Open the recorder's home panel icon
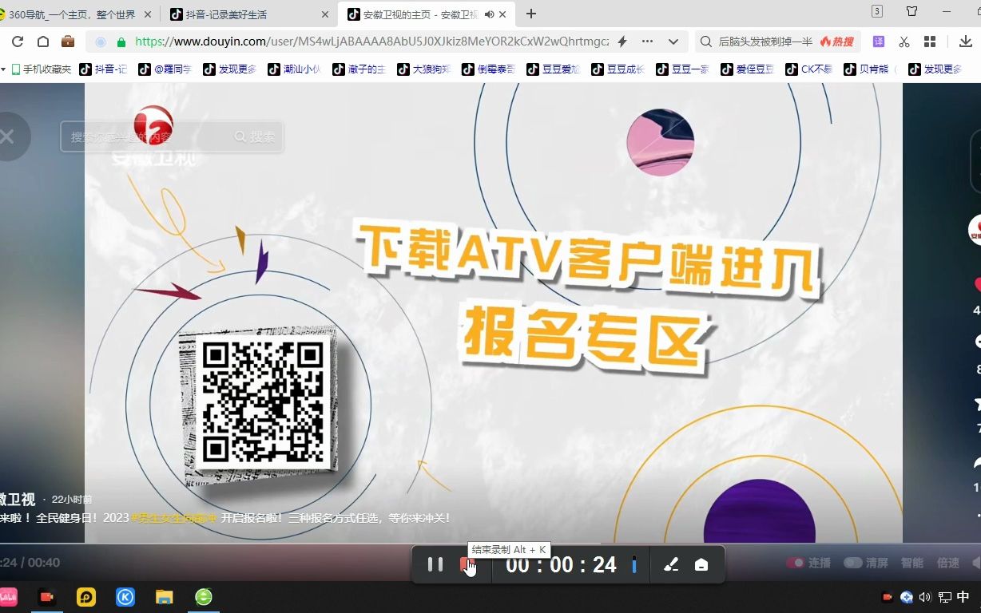Image resolution: width=981 pixels, height=613 pixels. point(701,564)
